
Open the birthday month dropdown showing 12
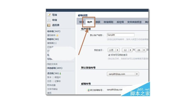click(127, 50)
